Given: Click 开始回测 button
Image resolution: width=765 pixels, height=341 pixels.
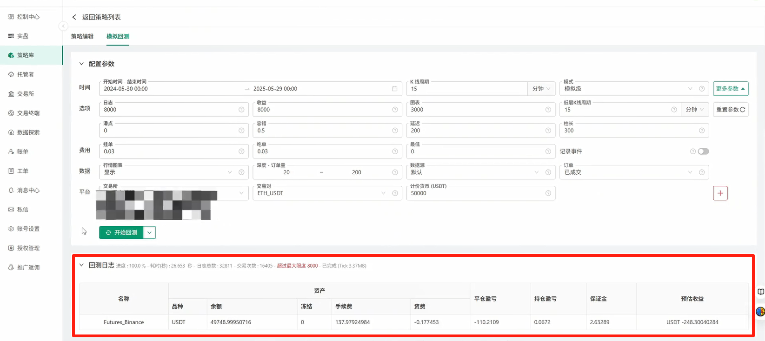Looking at the screenshot, I should pyautogui.click(x=121, y=232).
